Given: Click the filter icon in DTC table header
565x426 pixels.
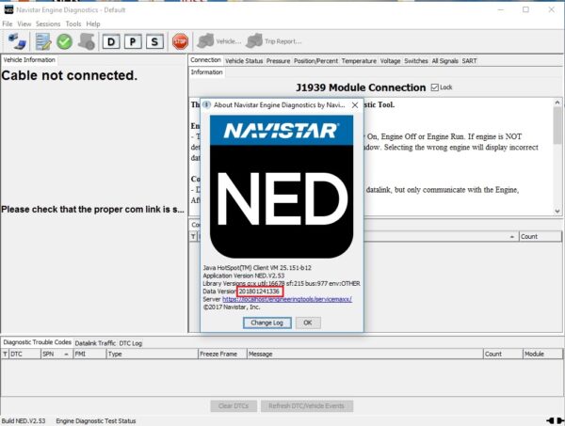Looking at the screenshot, I should (5, 354).
